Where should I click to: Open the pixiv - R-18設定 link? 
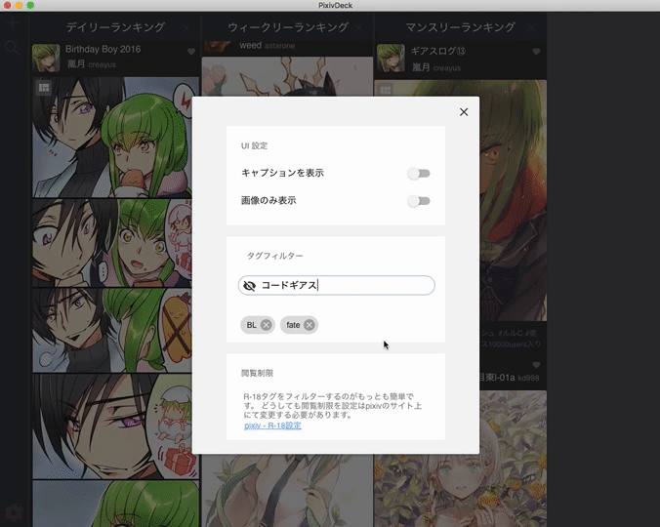click(x=272, y=426)
